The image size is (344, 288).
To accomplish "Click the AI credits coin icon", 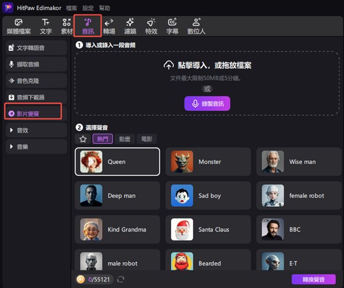I will [81, 279].
